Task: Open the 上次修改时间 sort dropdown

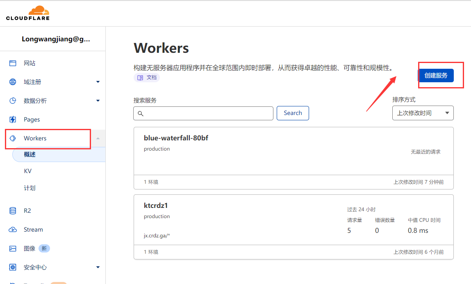Action: pos(423,113)
